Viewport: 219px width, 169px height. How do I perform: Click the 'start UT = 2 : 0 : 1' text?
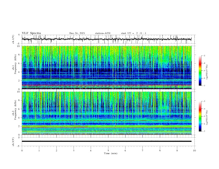tap(134, 33)
